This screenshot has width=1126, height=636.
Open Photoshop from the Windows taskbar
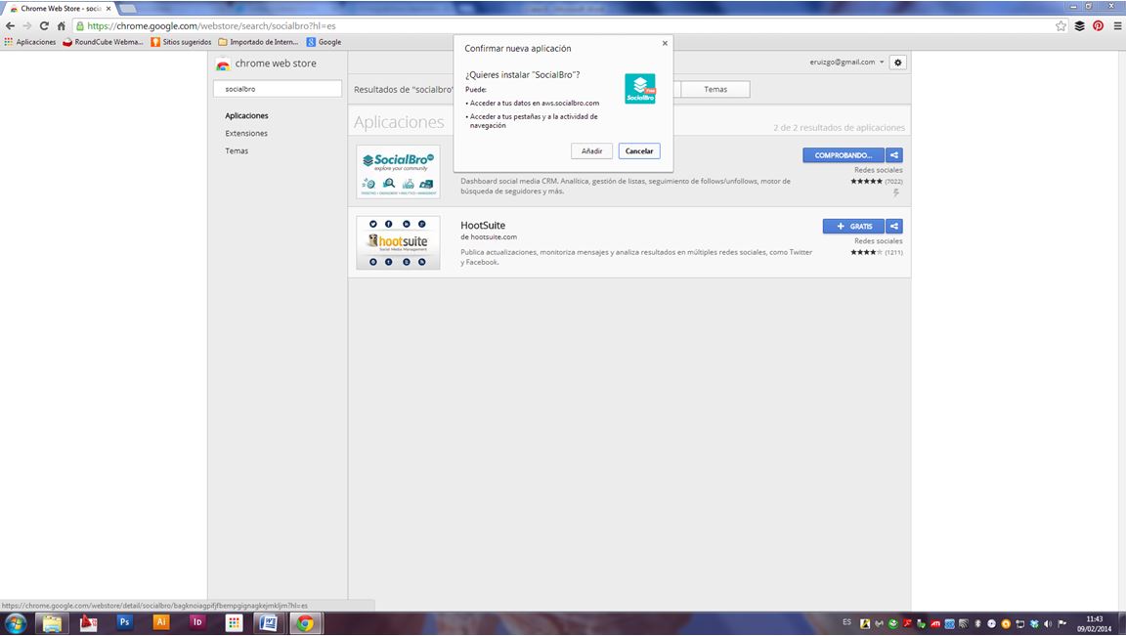coord(124,622)
